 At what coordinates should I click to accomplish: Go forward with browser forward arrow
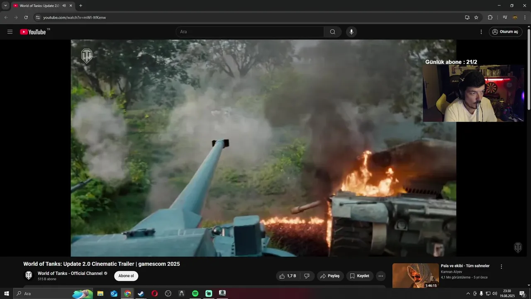16,17
